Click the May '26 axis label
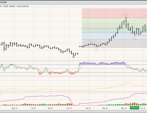 [124, 108]
